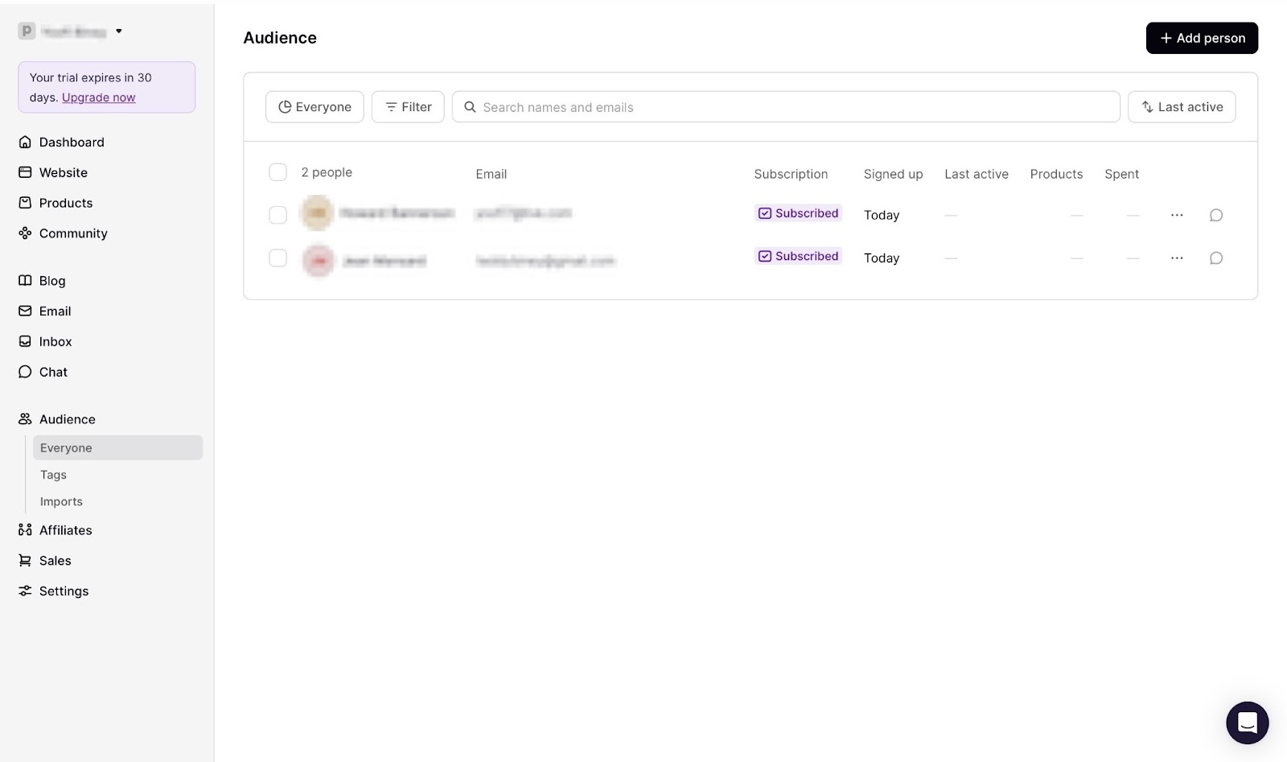Image resolution: width=1287 pixels, height=762 pixels.
Task: Click the chat bubble icon in first row
Action: (x=1216, y=215)
